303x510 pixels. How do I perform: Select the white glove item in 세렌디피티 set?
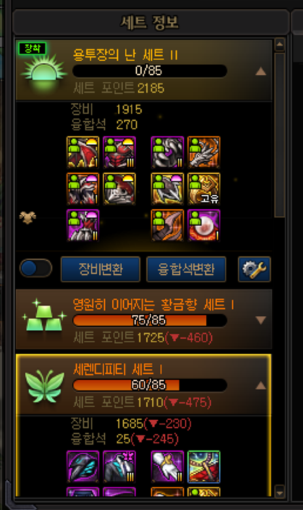tap(168, 467)
